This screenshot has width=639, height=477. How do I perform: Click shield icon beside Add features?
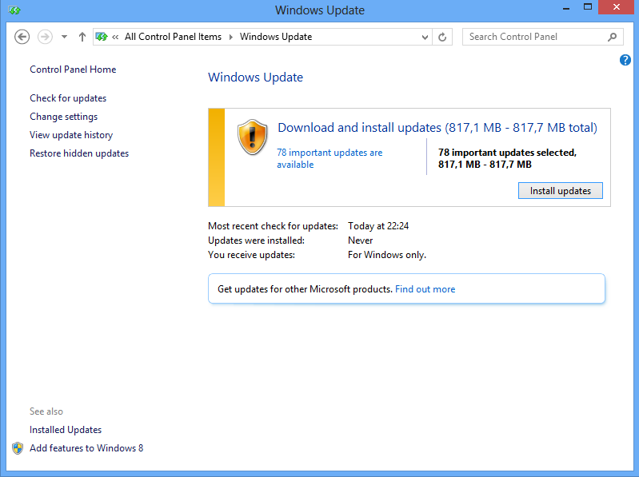[18, 448]
